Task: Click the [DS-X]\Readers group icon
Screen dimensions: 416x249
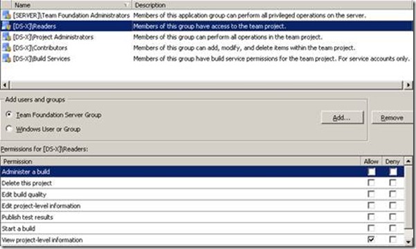Action: pyautogui.click(x=6, y=26)
